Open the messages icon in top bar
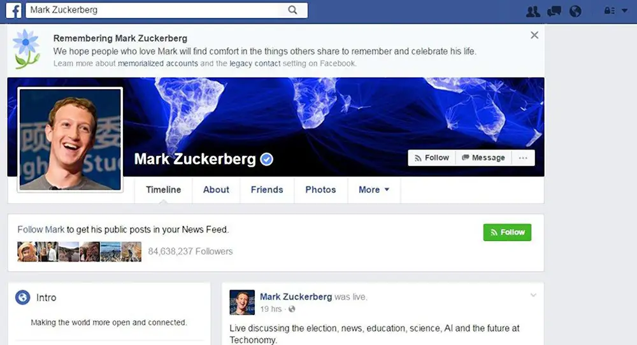Screen dimensions: 637x345 [x=554, y=11]
